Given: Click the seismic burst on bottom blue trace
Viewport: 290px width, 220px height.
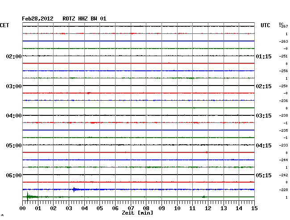Looking at the screenshot, I should pos(74,190).
